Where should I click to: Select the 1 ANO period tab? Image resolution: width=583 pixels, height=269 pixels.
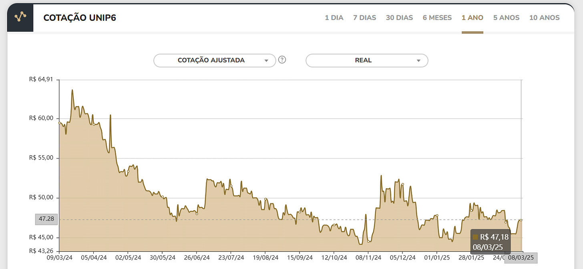click(472, 18)
